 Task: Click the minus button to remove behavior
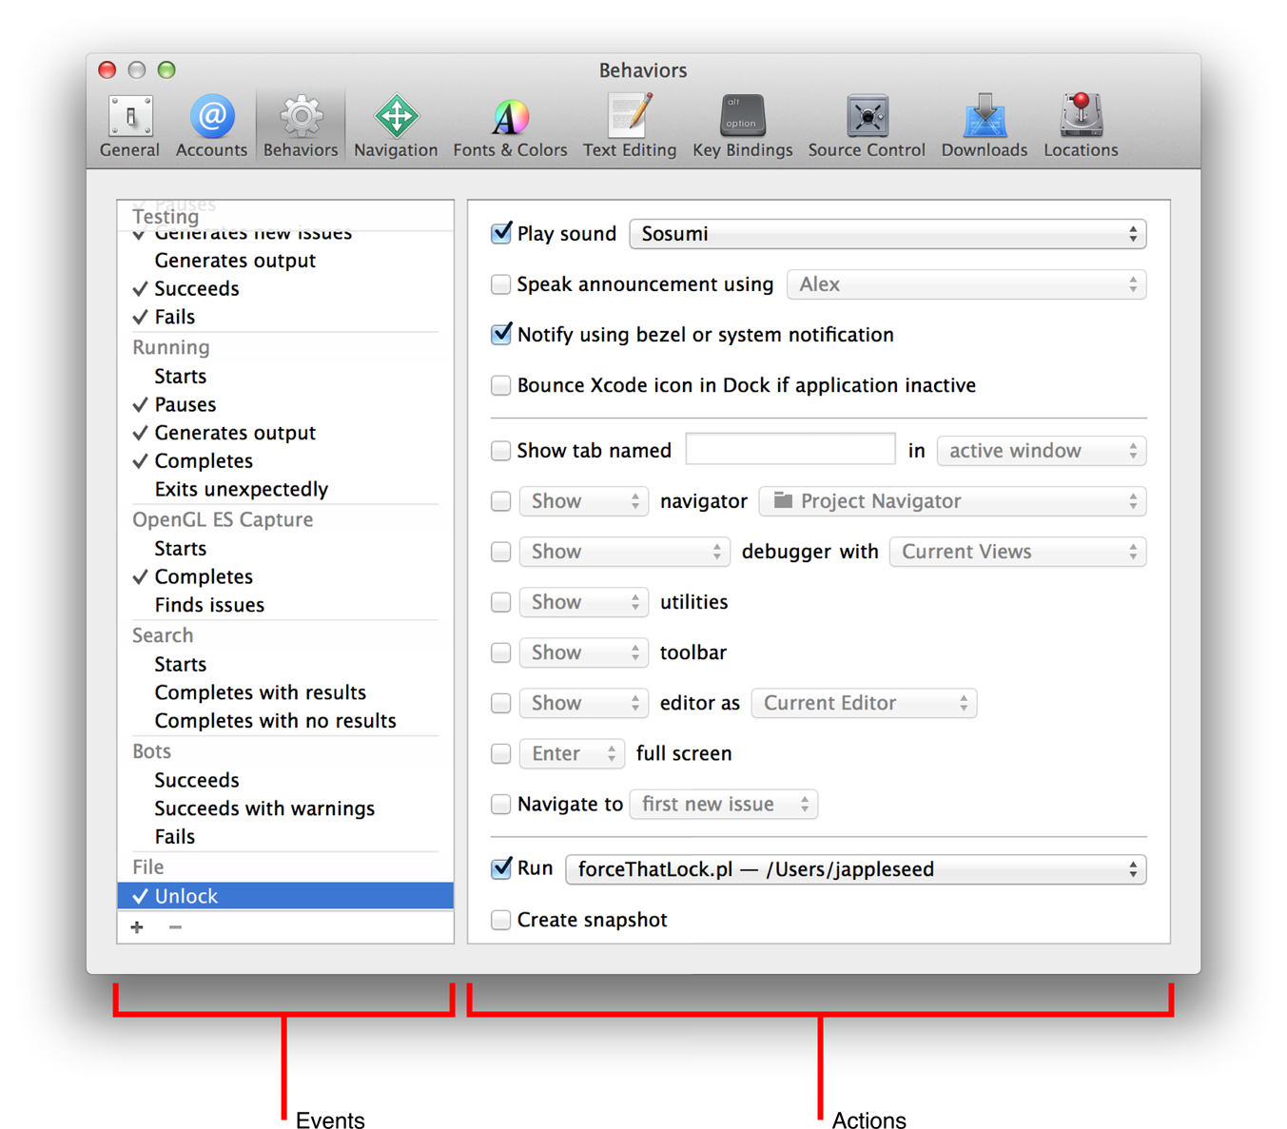point(175,927)
